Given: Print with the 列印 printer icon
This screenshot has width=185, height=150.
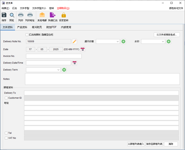Looking at the screenshot, I should tap(21, 17).
